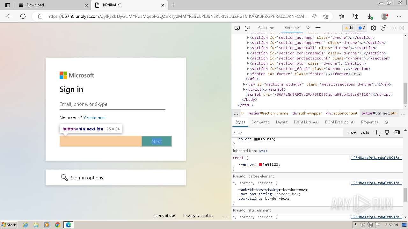This screenshot has height=229, width=408.
Task: Add a DevTools tool with plus
Action: click(318, 28)
